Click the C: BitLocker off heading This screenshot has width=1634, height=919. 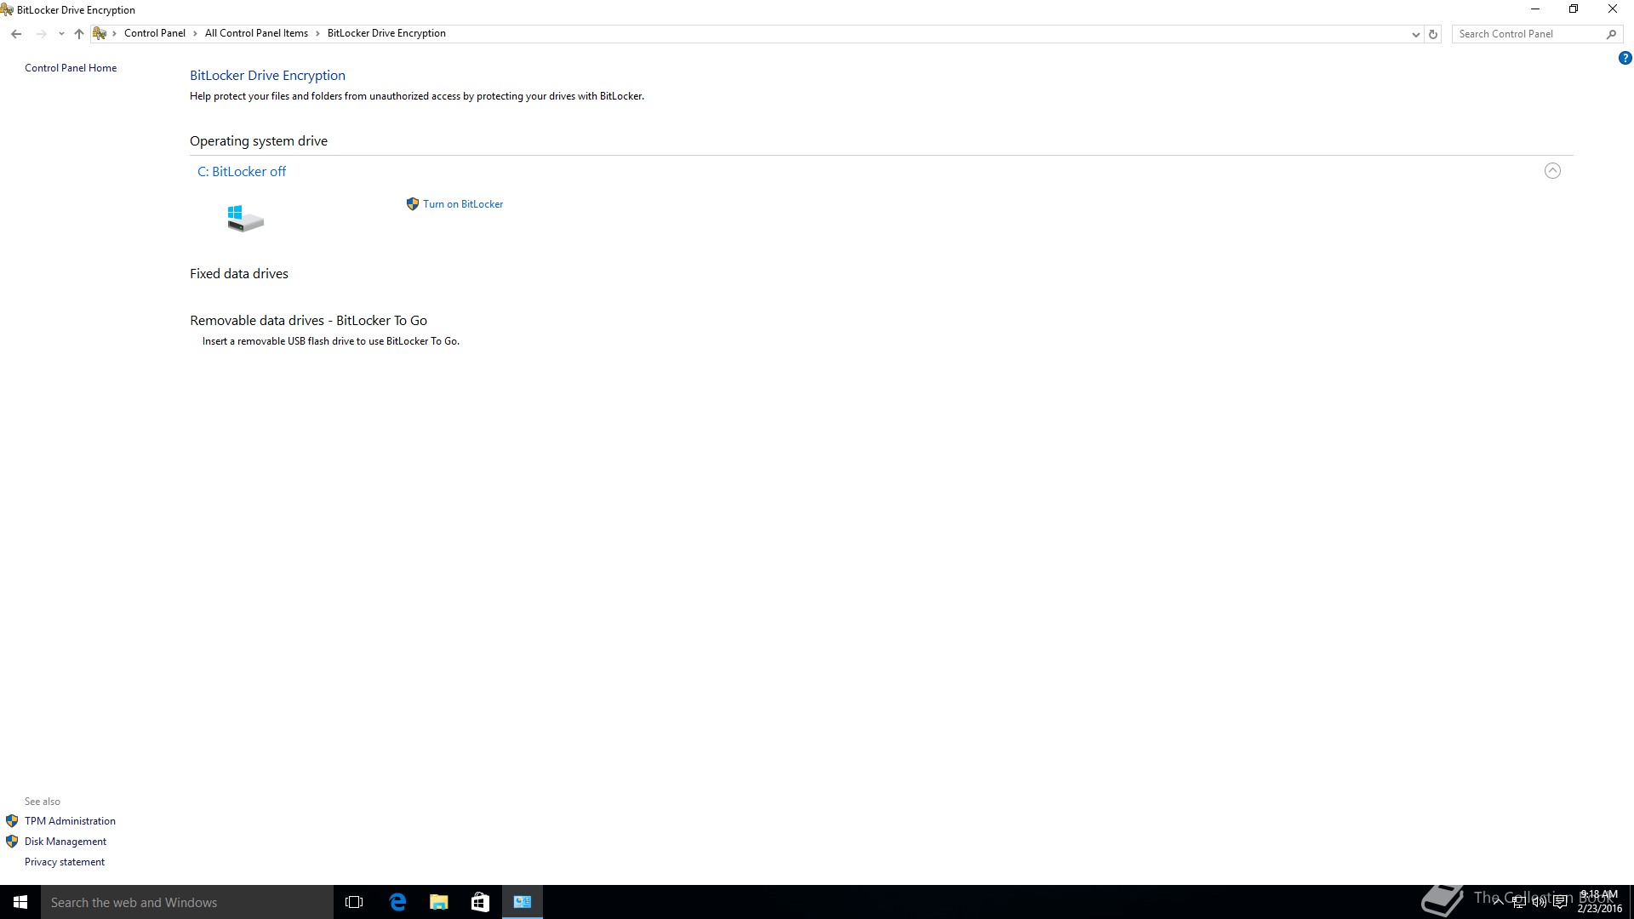(242, 171)
